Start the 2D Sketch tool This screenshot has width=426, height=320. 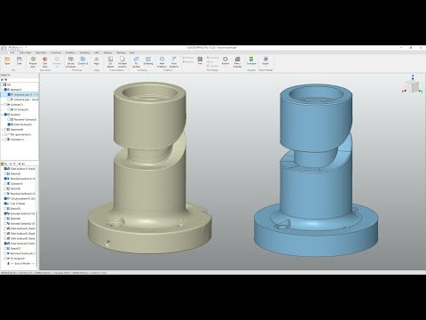pos(110,62)
